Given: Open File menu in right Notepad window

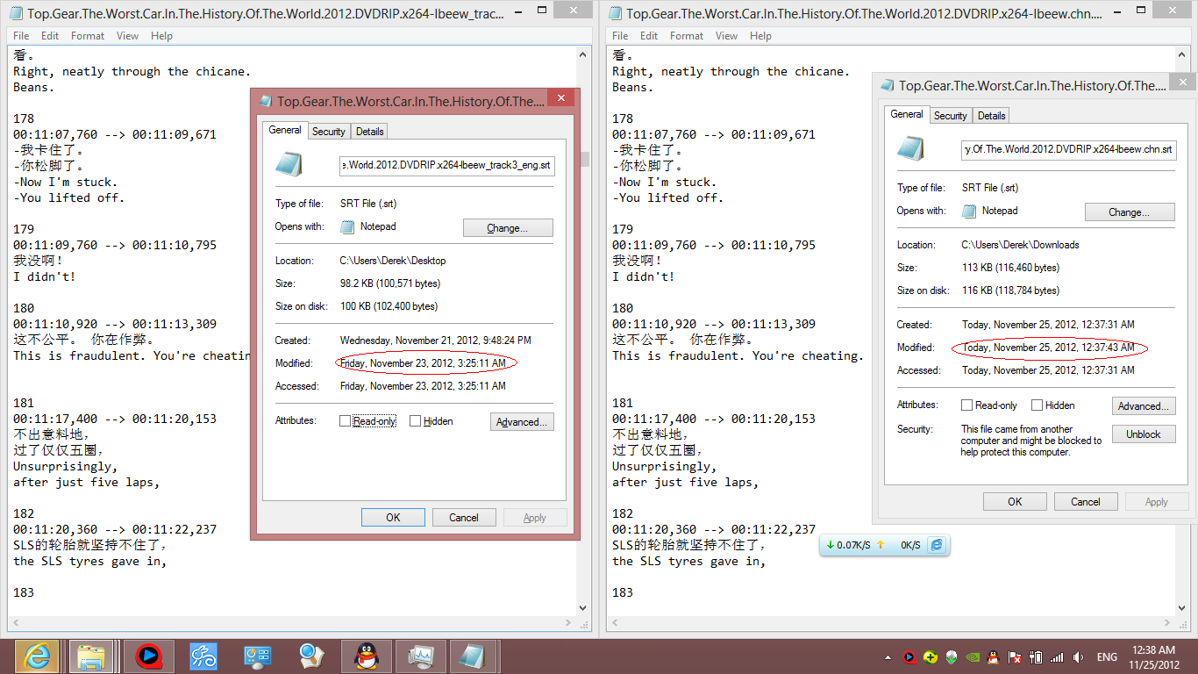Looking at the screenshot, I should point(620,36).
